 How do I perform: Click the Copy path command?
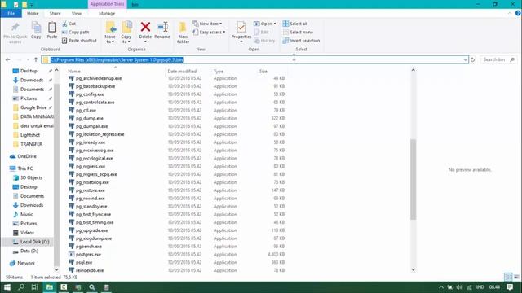76,33
